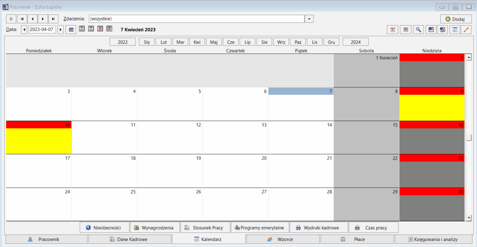
Task: Select month Mar
Action: pyautogui.click(x=180, y=42)
